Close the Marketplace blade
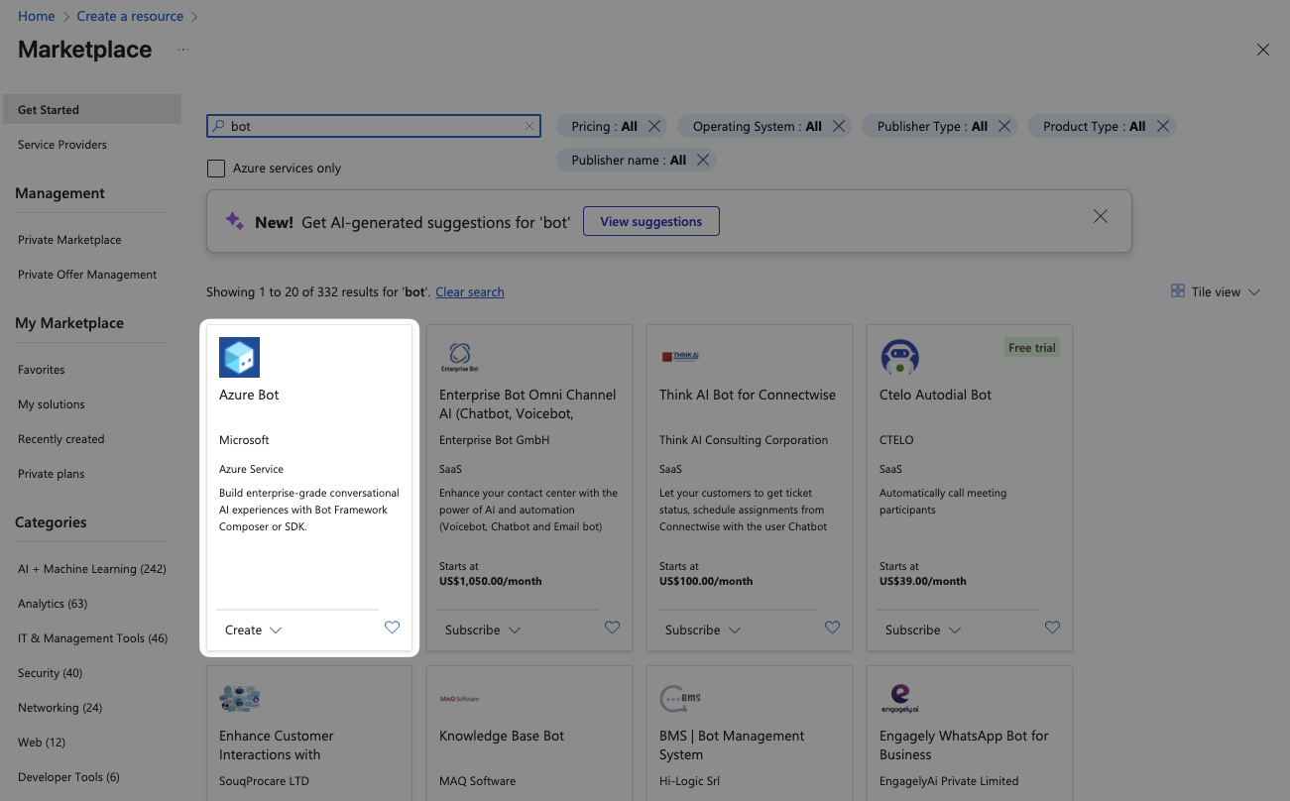1290x801 pixels. (1262, 50)
